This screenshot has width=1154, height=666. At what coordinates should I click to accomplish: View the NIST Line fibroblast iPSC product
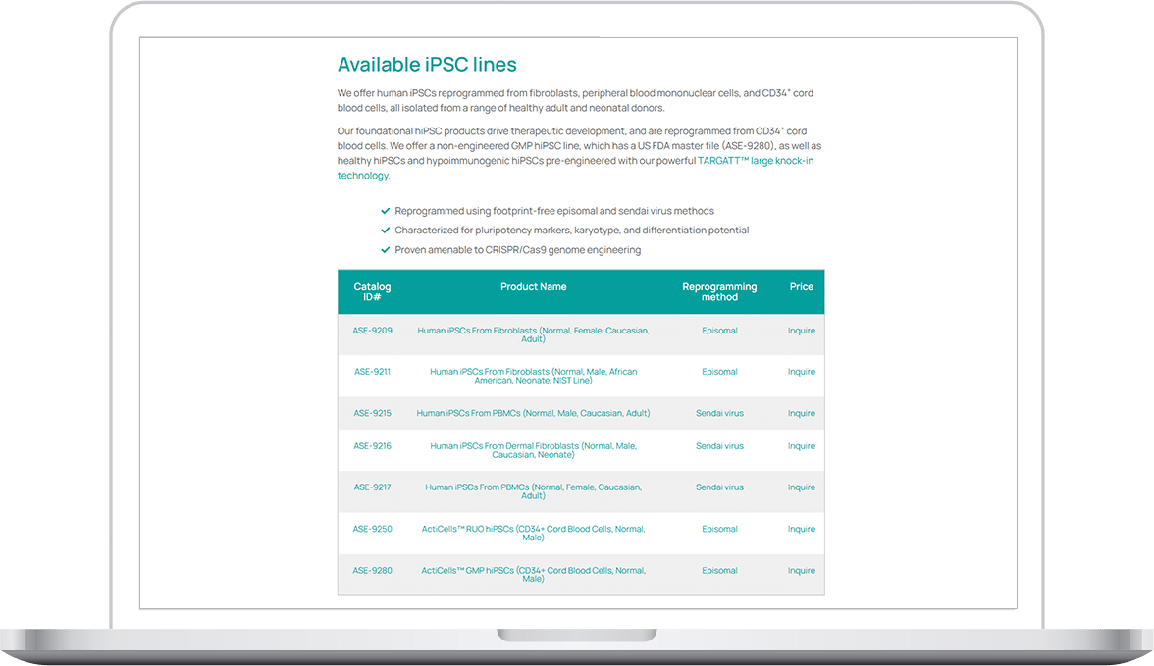(x=533, y=376)
